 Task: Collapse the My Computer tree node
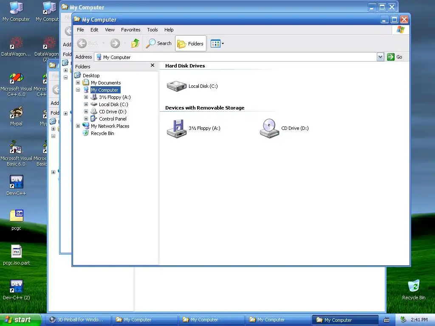click(78, 90)
